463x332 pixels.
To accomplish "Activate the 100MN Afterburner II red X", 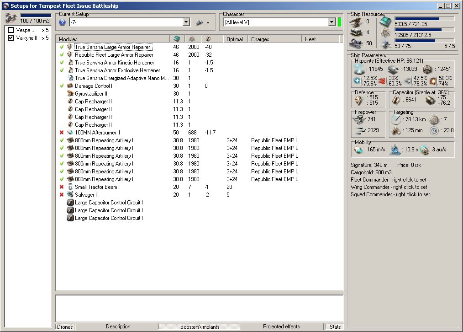I will tap(62, 133).
